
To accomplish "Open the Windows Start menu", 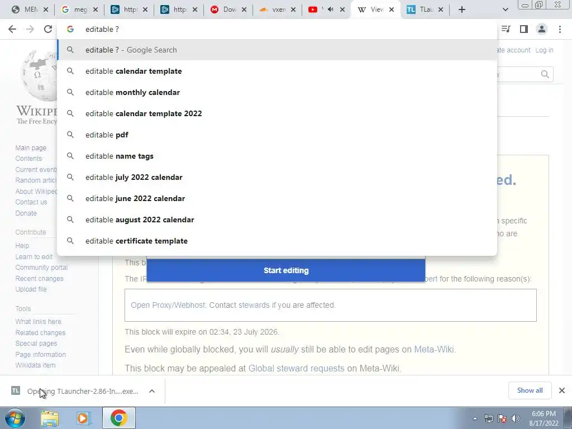I will [15, 418].
